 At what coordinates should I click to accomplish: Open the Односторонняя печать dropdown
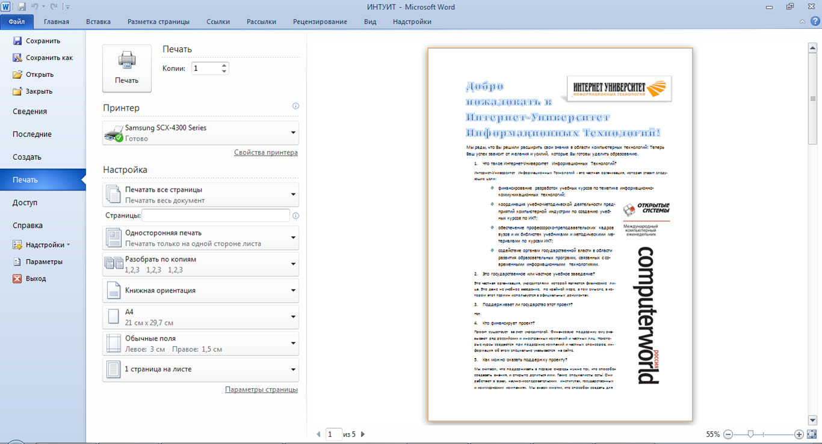pos(201,238)
